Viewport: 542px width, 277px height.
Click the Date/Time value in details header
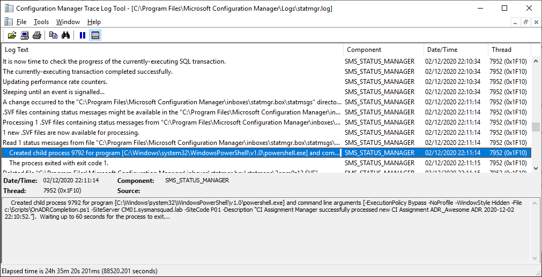pyautogui.click(x=71, y=180)
